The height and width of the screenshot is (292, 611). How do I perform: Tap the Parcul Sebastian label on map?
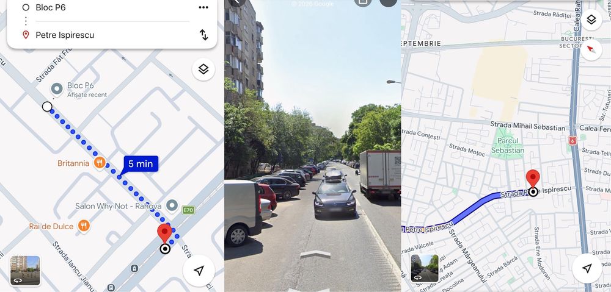(507, 146)
